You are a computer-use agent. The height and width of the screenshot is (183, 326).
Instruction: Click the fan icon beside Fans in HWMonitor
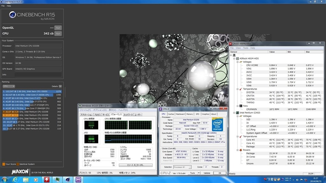tap(241, 106)
